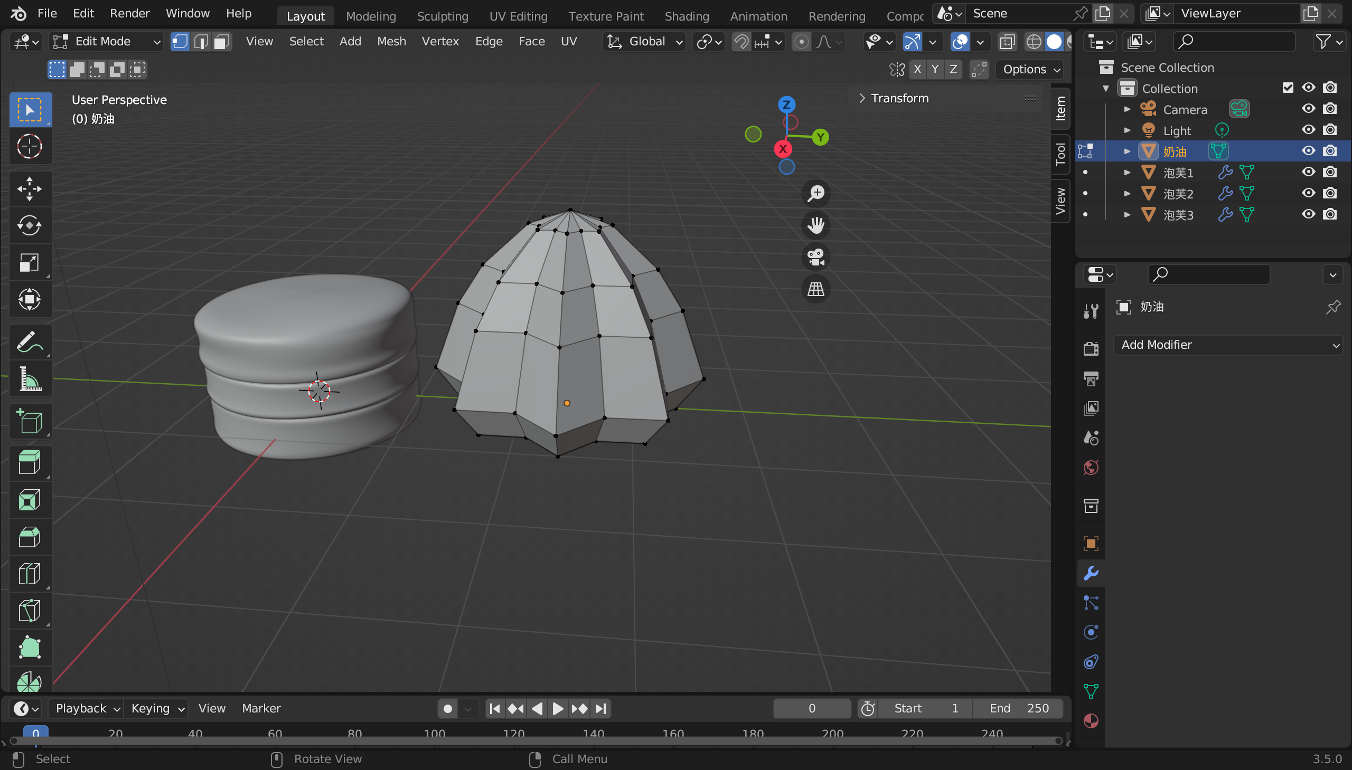
Task: Select the Extrude Region tool
Action: click(x=30, y=463)
